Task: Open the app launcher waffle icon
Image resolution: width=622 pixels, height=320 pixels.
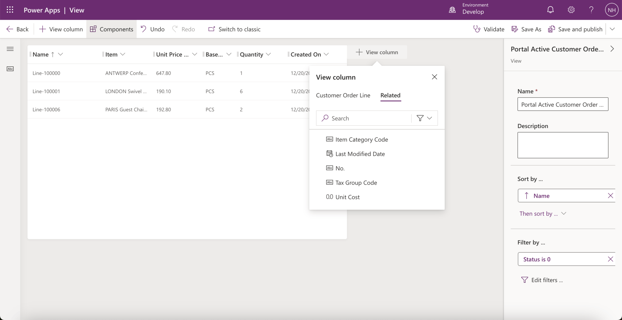Action: coord(10,10)
